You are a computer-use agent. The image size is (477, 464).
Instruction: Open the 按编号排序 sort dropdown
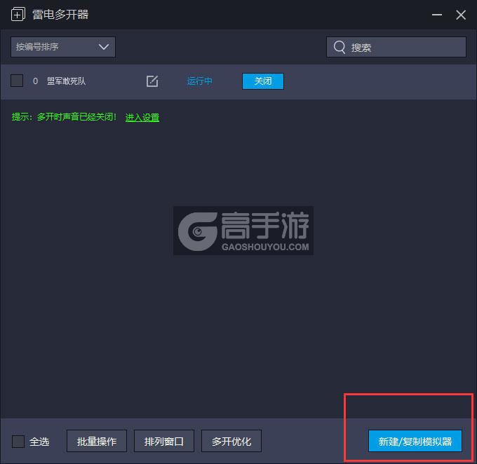(63, 47)
